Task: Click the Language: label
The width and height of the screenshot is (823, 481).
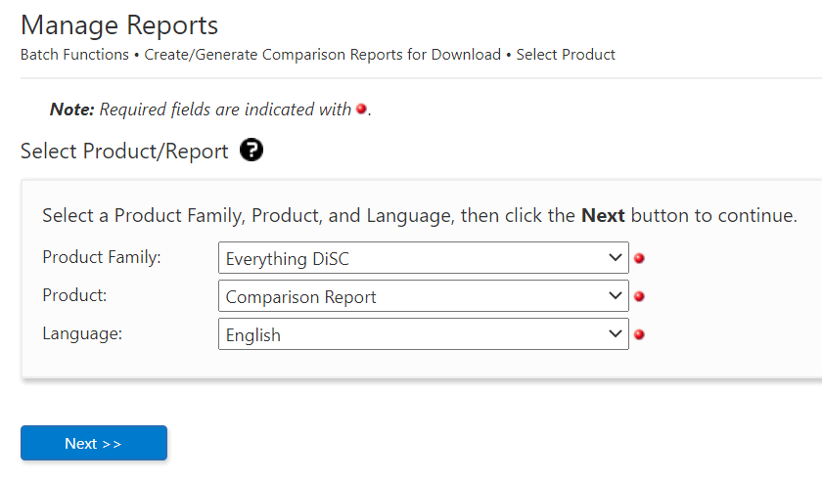Action: (82, 333)
